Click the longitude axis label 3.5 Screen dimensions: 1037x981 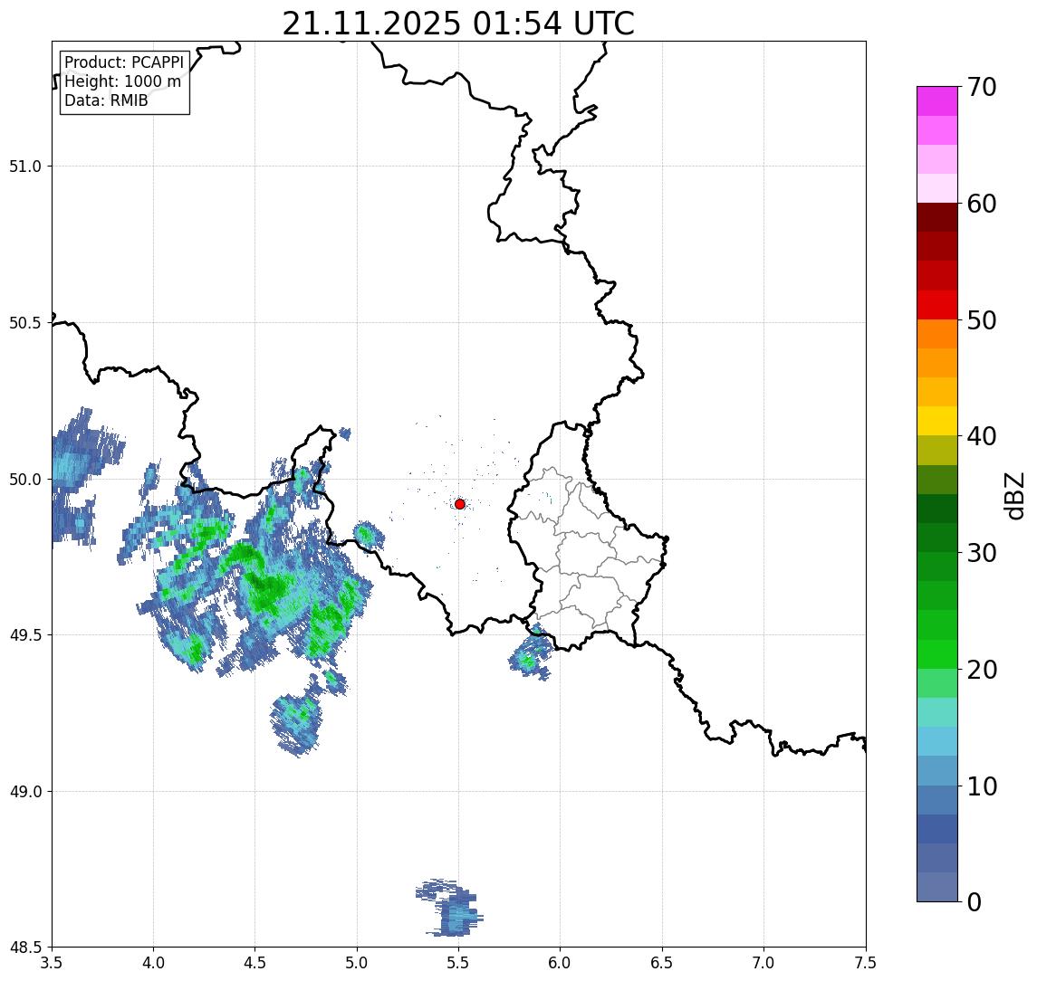[52, 963]
